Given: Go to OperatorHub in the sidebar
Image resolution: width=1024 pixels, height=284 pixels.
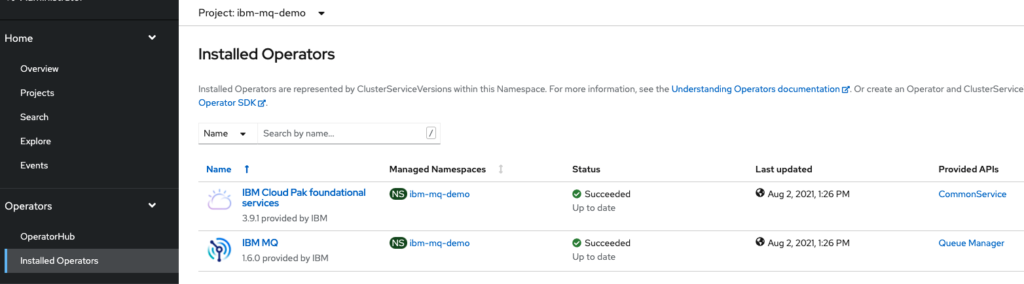Looking at the screenshot, I should [x=47, y=236].
